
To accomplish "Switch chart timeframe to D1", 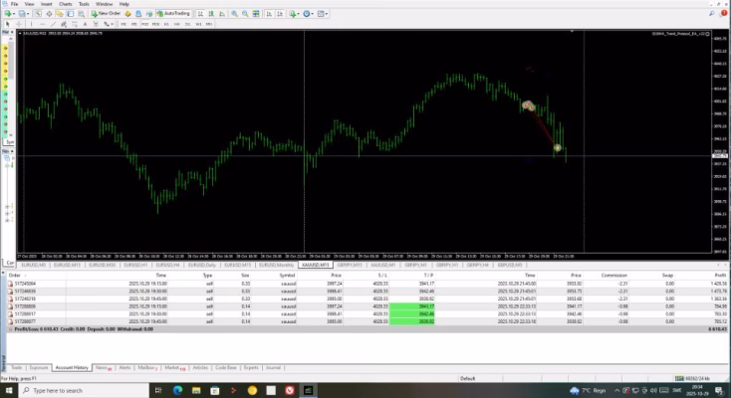I will pyautogui.click(x=187, y=24).
